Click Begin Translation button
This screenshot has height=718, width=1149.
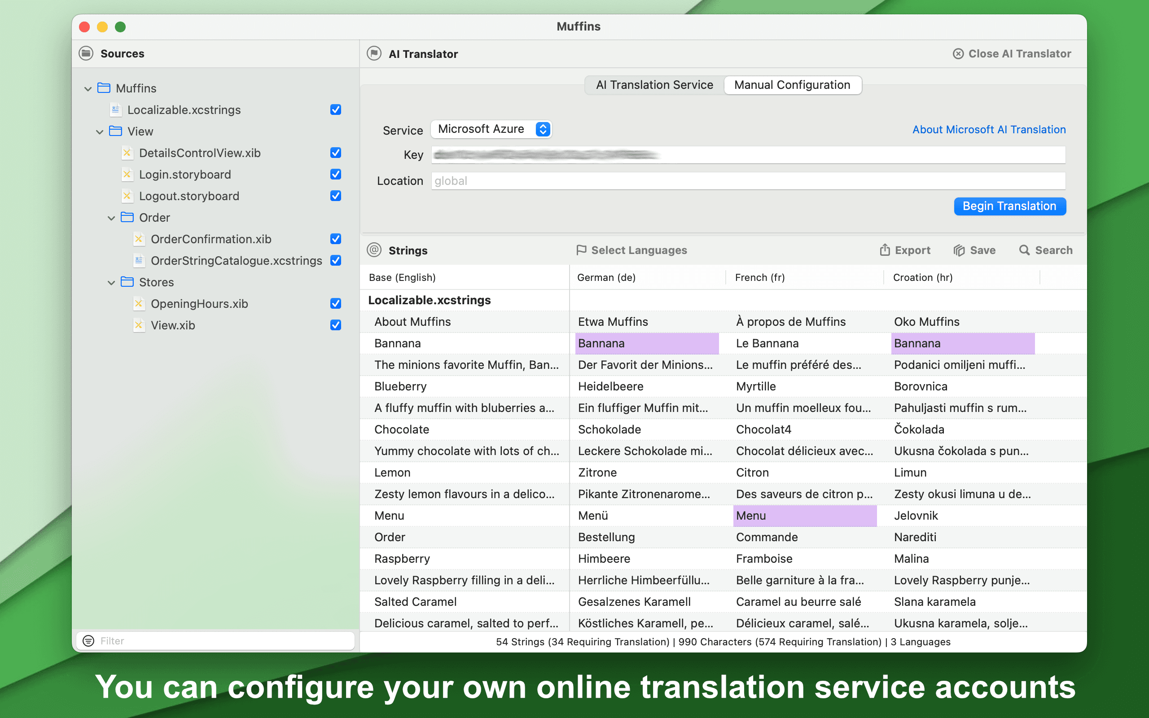(1010, 206)
